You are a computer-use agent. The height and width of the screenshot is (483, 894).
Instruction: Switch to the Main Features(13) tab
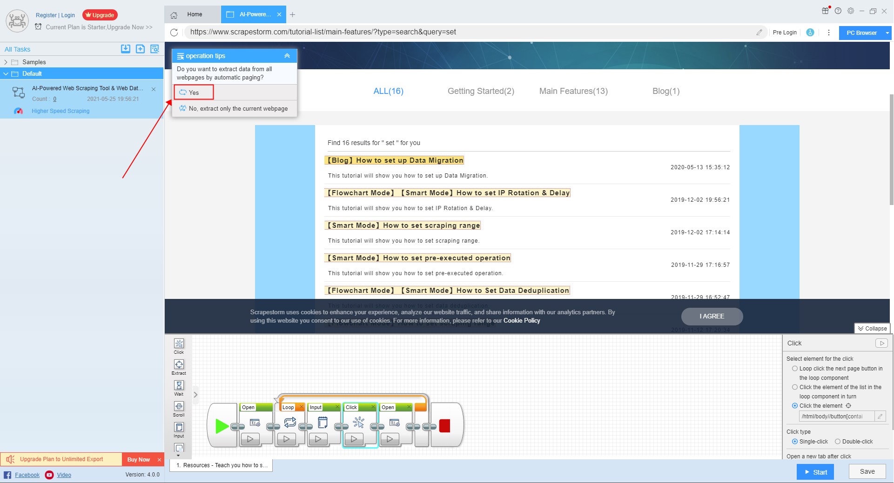[573, 91]
